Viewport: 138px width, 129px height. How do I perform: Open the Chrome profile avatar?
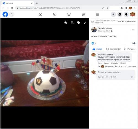pyautogui.click(x=130, y=8)
